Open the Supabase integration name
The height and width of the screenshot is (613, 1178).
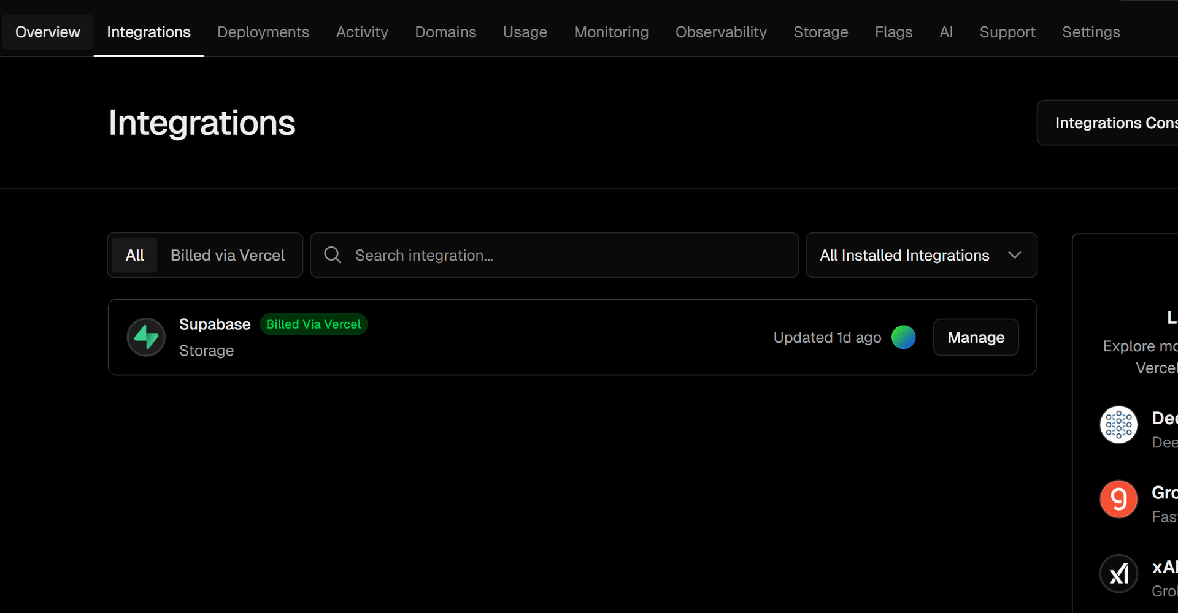click(x=215, y=324)
